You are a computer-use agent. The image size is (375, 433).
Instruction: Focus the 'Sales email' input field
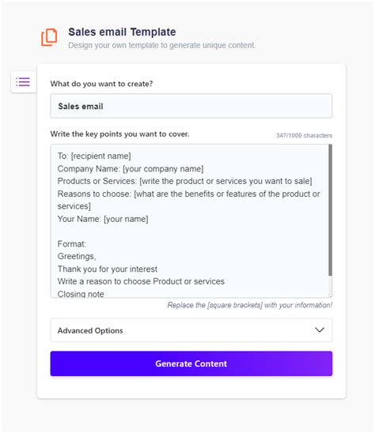coord(191,106)
